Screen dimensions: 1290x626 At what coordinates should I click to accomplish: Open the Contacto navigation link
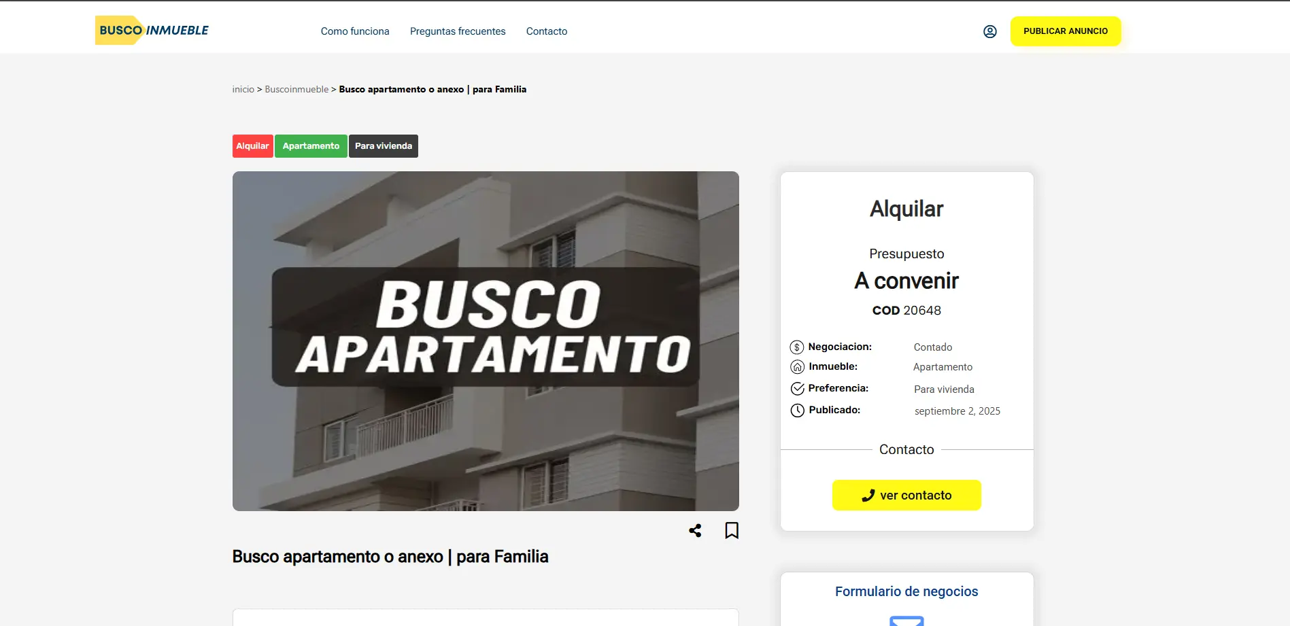click(547, 31)
